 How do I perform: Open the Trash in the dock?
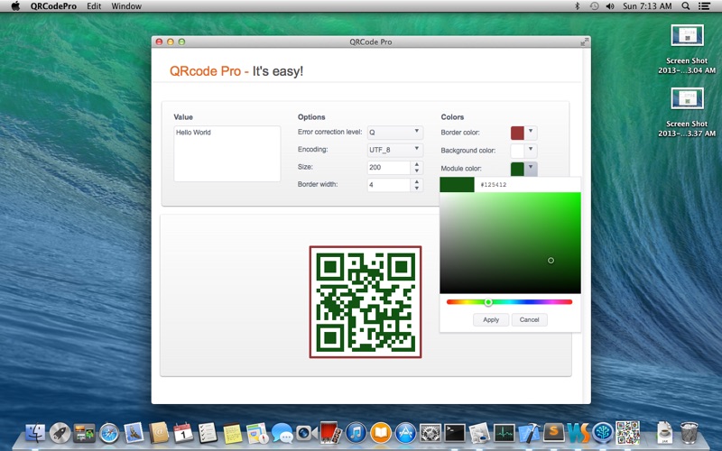click(690, 433)
